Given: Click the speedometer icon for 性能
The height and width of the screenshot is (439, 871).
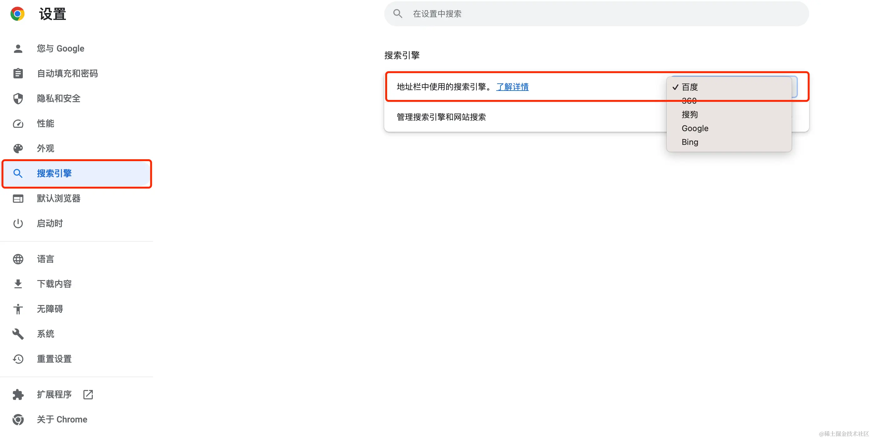Looking at the screenshot, I should 18,123.
